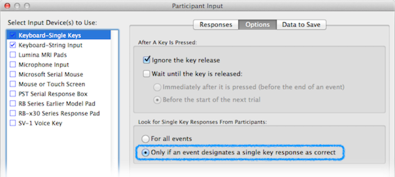The height and width of the screenshot is (177, 395).
Task: Toggle Keyboard-String Input checkbox
Action: click(13, 45)
